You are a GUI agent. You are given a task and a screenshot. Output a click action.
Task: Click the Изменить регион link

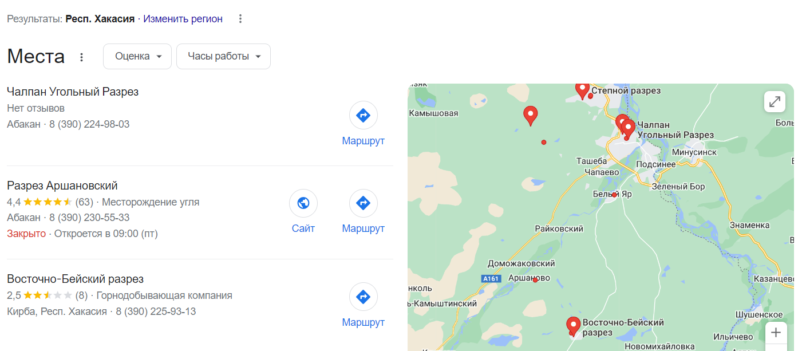183,19
